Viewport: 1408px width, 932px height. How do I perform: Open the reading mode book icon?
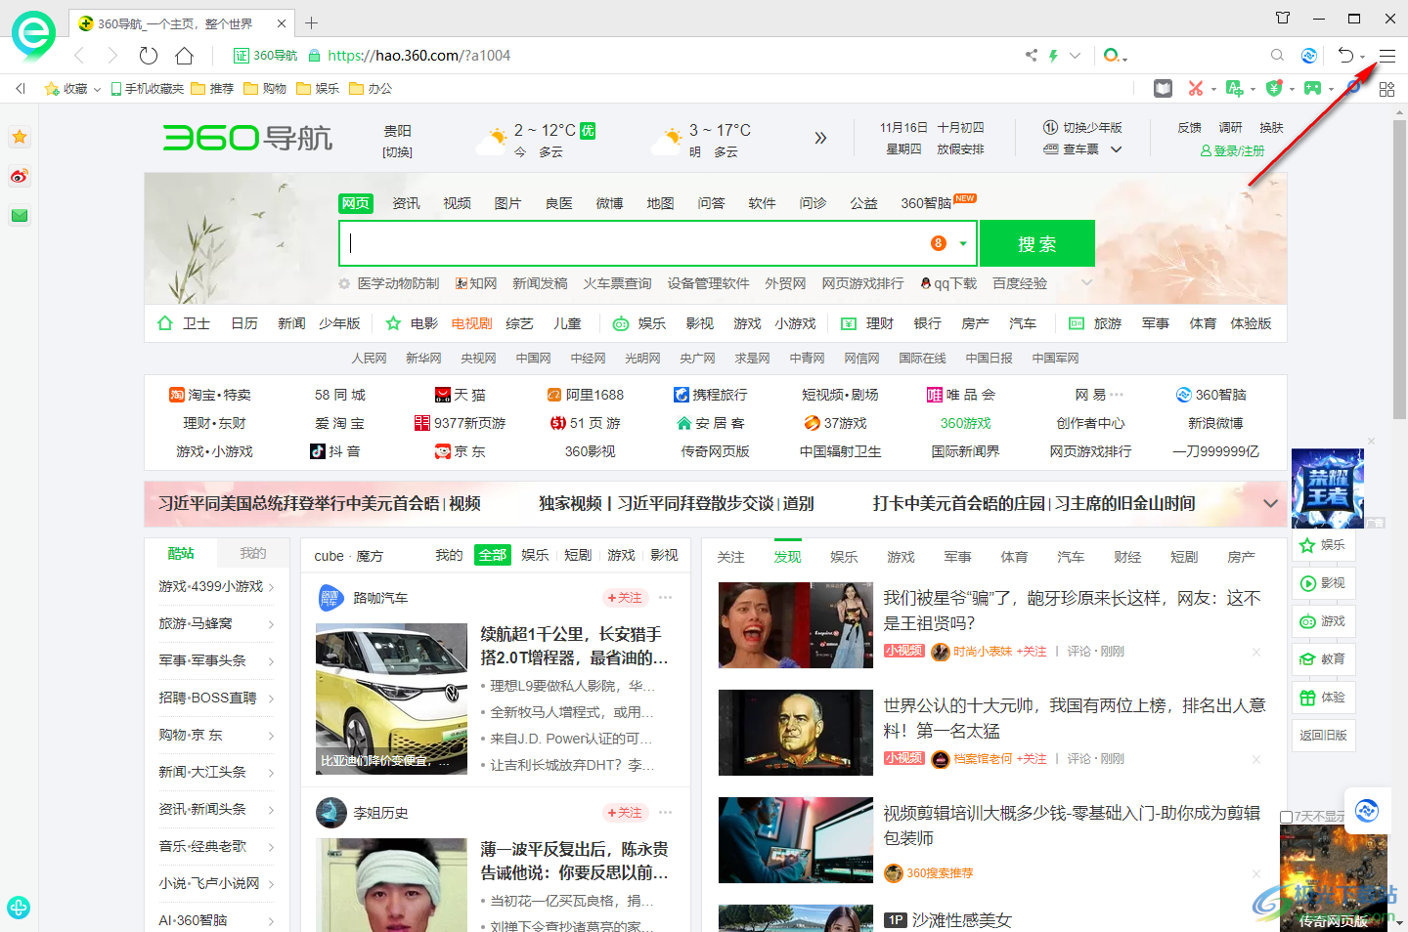tap(1163, 89)
